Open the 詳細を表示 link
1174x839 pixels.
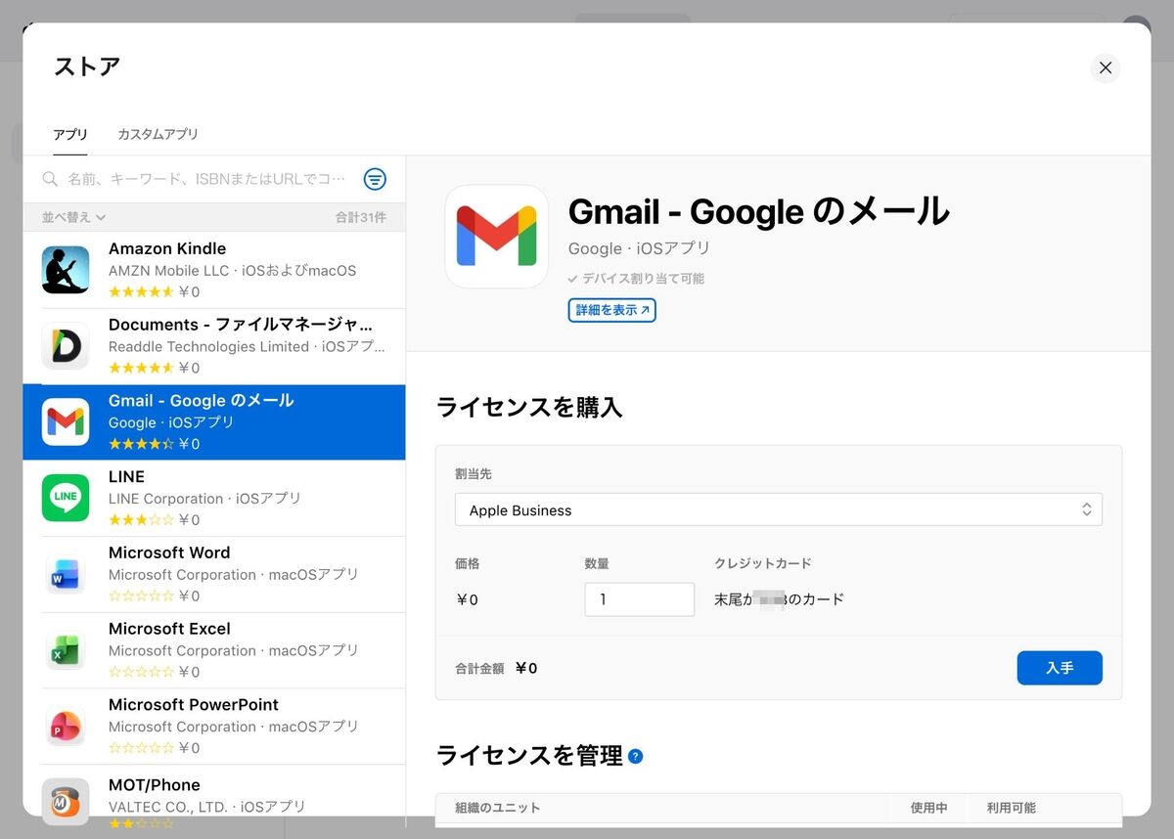click(x=611, y=310)
